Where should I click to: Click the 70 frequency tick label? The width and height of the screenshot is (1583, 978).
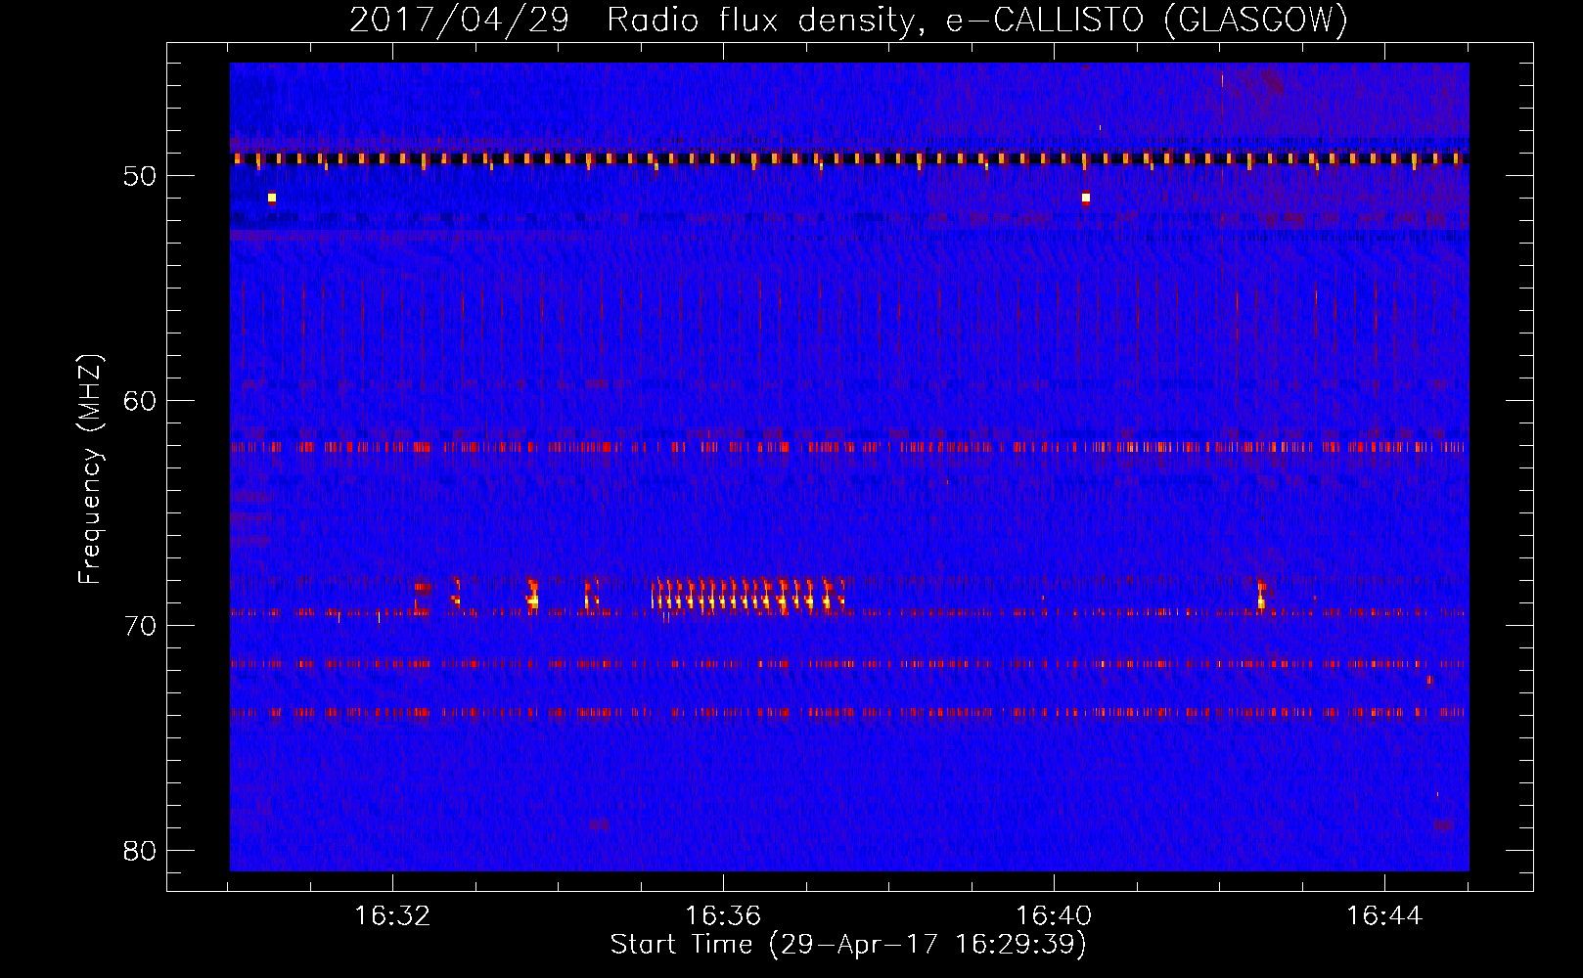pyautogui.click(x=140, y=626)
